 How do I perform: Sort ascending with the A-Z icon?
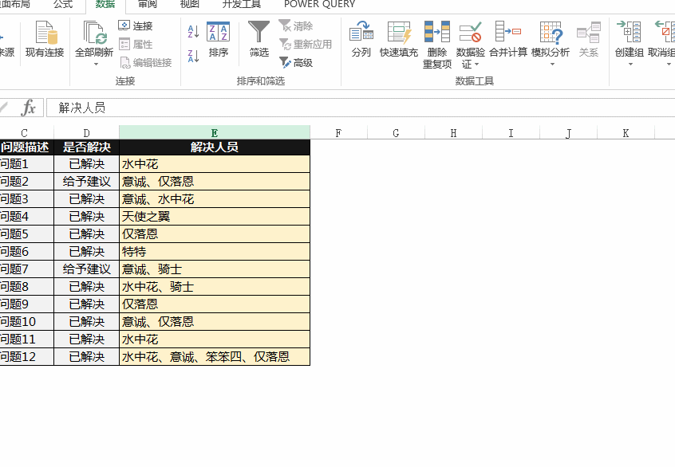pos(193,31)
